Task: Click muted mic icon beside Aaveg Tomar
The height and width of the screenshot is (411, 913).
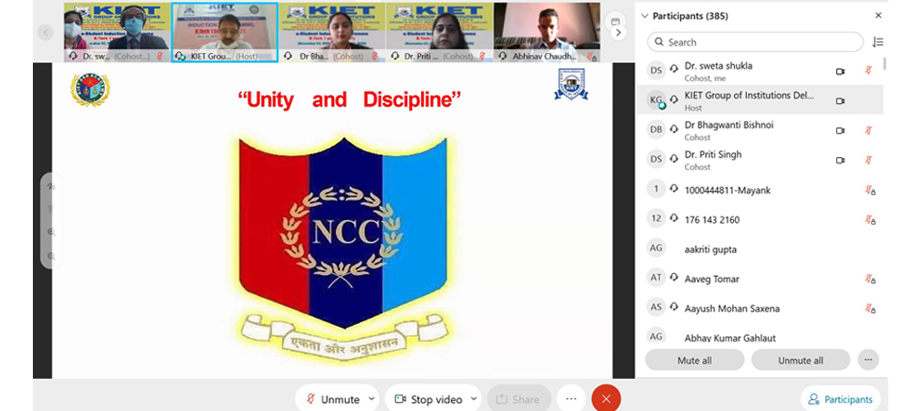Action: [x=870, y=279]
